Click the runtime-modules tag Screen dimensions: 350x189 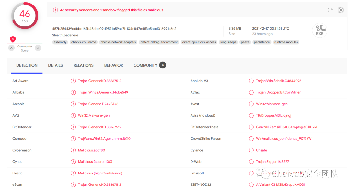click(286, 42)
